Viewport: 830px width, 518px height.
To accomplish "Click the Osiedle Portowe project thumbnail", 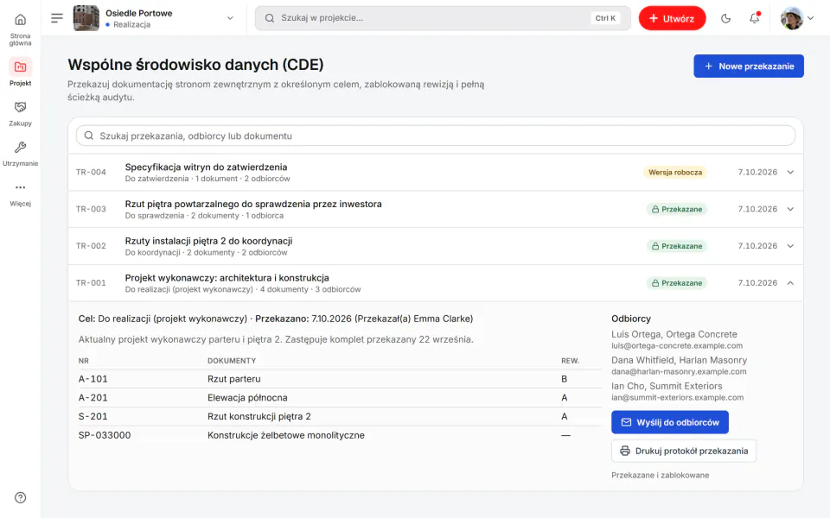I will [86, 18].
